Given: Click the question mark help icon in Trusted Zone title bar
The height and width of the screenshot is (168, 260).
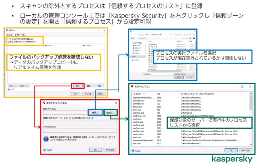Looking at the screenshot, I should (98, 30).
